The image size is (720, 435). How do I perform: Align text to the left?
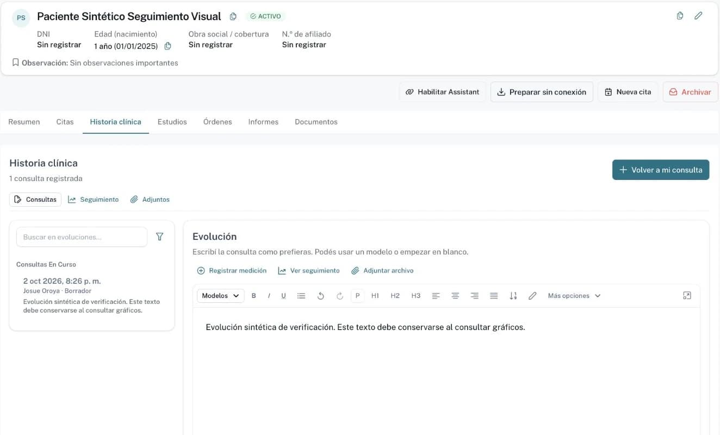[x=436, y=296]
